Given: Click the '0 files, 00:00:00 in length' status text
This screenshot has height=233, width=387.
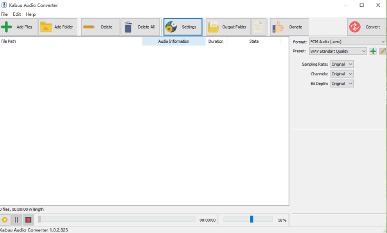Looking at the screenshot, I should [22, 209].
